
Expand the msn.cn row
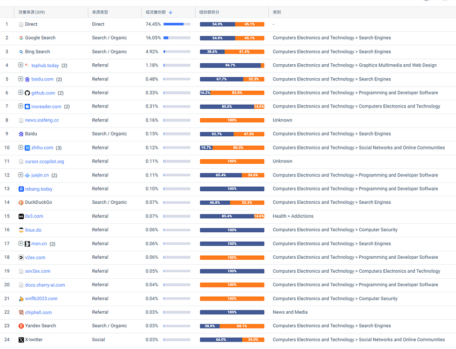[x=20, y=243]
